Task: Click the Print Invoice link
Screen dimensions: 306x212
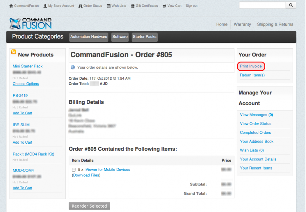Action: click(x=251, y=66)
